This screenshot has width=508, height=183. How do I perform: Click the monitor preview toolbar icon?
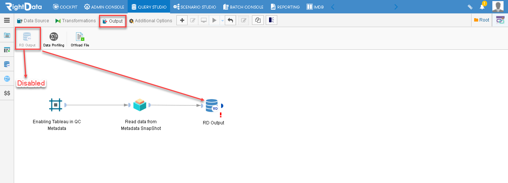pyautogui.click(x=204, y=20)
